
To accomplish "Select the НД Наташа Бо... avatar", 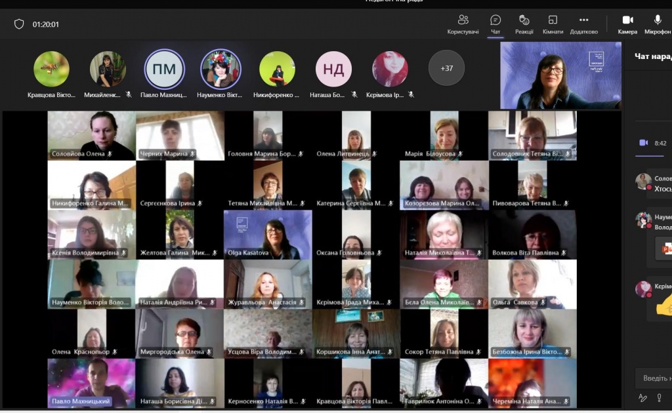I will (333, 68).
